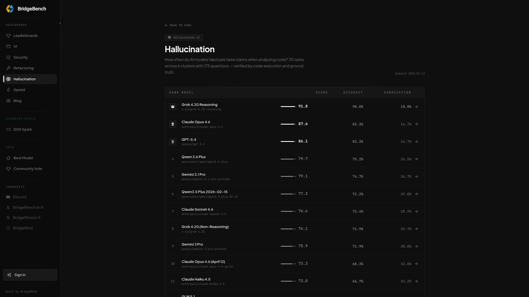Select the Claude Sonnet 4.6 model name
Viewport: 529px width, 297px height.
[197, 210]
